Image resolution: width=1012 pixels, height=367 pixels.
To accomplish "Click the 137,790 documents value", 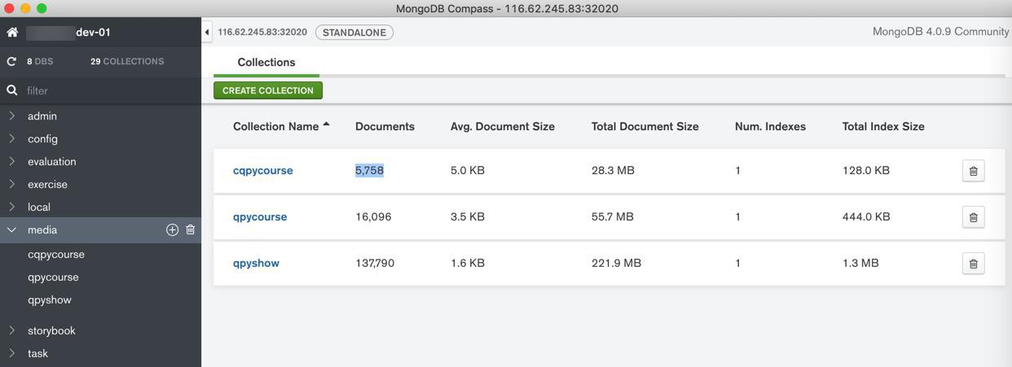I will [x=375, y=264].
